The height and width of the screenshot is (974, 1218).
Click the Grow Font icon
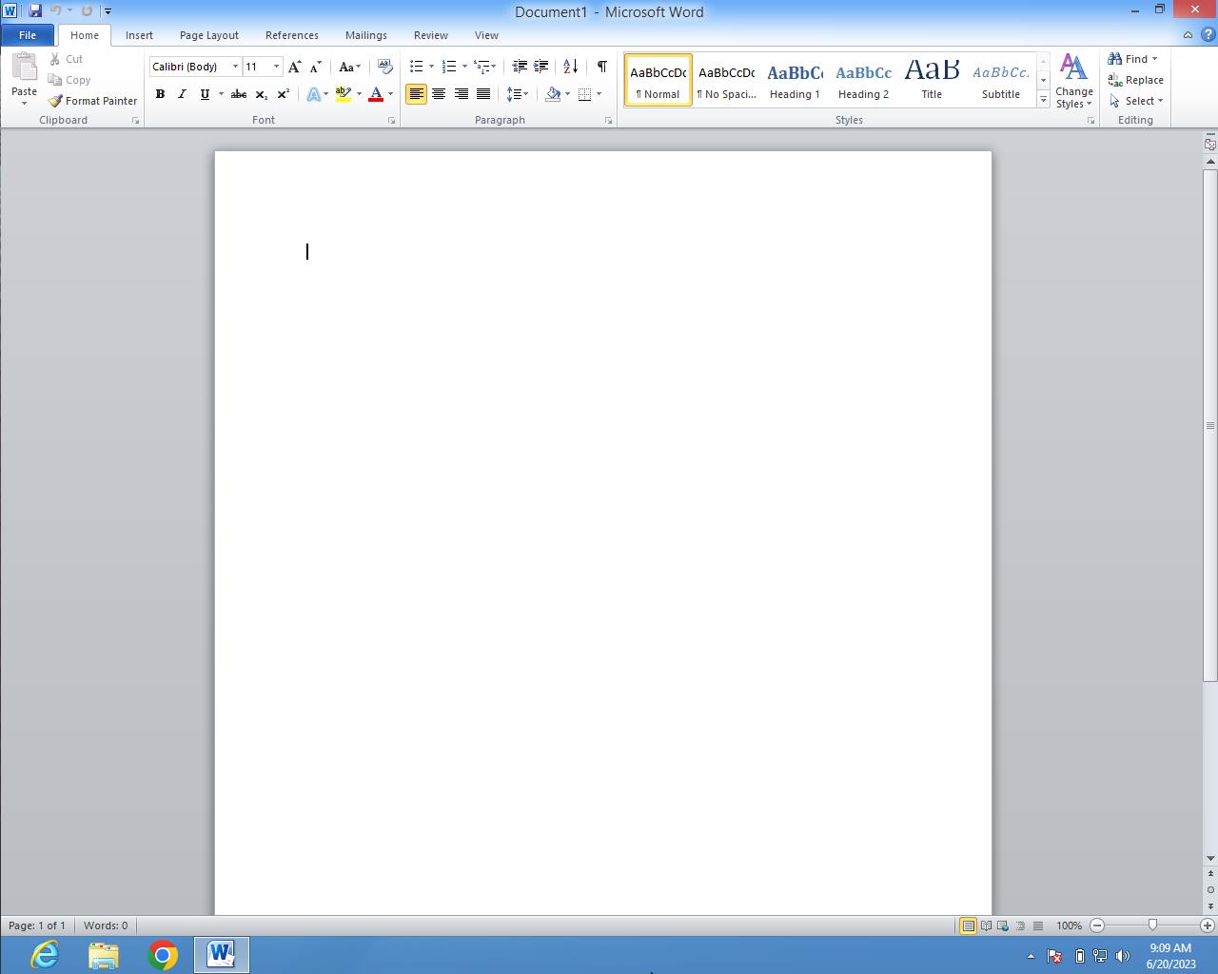[294, 67]
